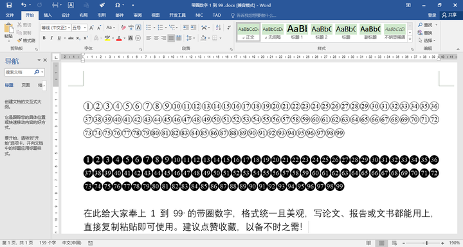Click the Replace (替换) icon

click(425, 33)
